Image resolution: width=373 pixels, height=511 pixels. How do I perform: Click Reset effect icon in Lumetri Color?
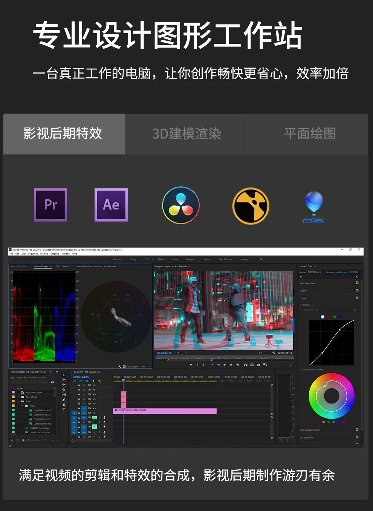357,277
